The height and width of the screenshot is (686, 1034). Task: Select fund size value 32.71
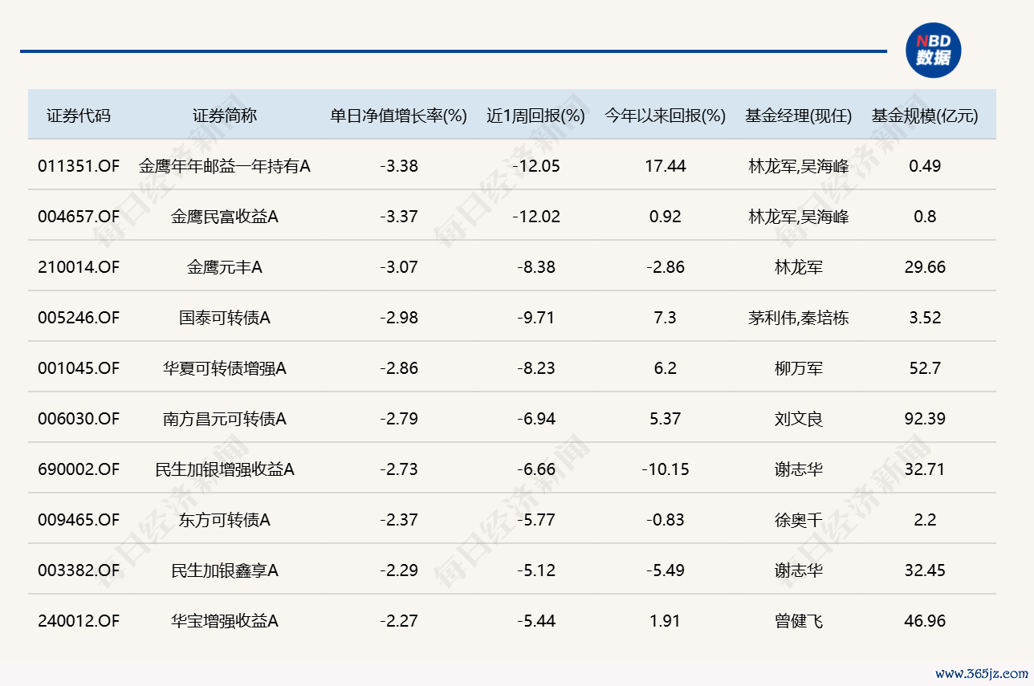925,469
